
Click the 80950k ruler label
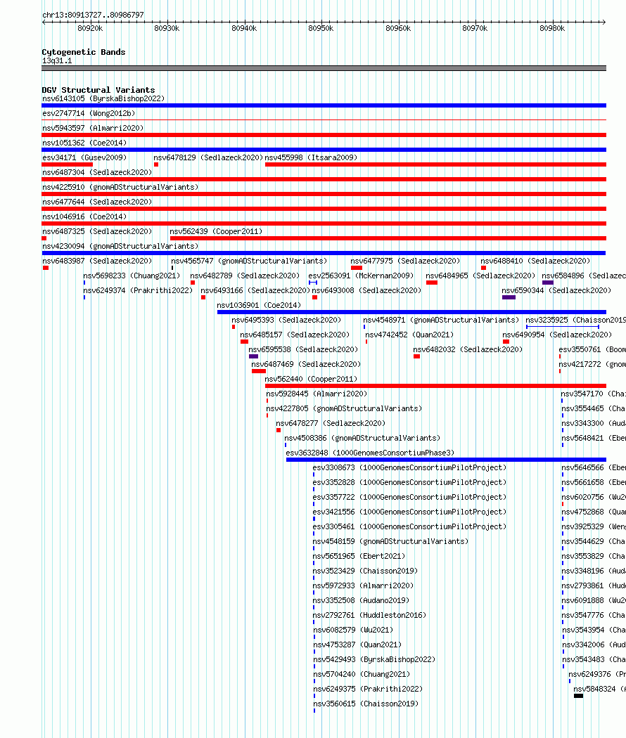tap(321, 28)
